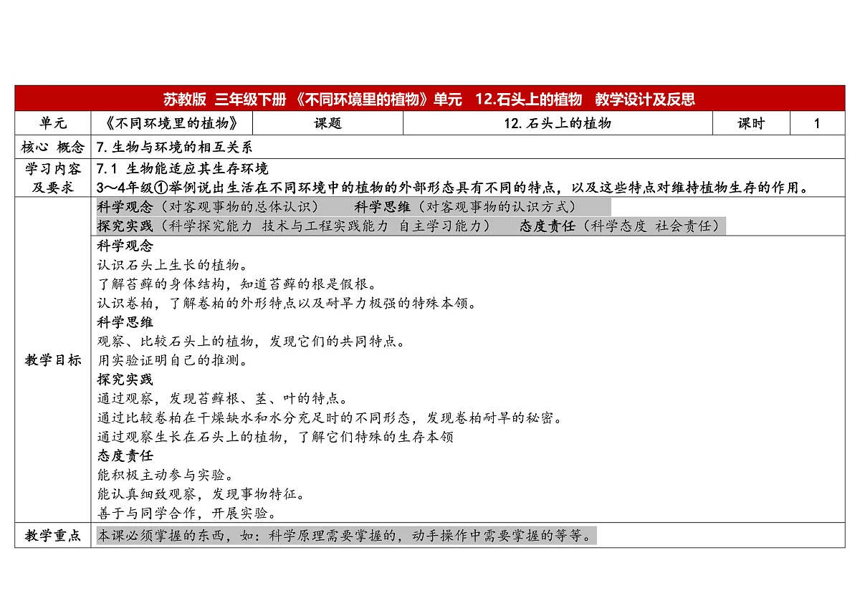860x608 pixels.
Task: Select the 教学重点 row label
Action: 52,534
